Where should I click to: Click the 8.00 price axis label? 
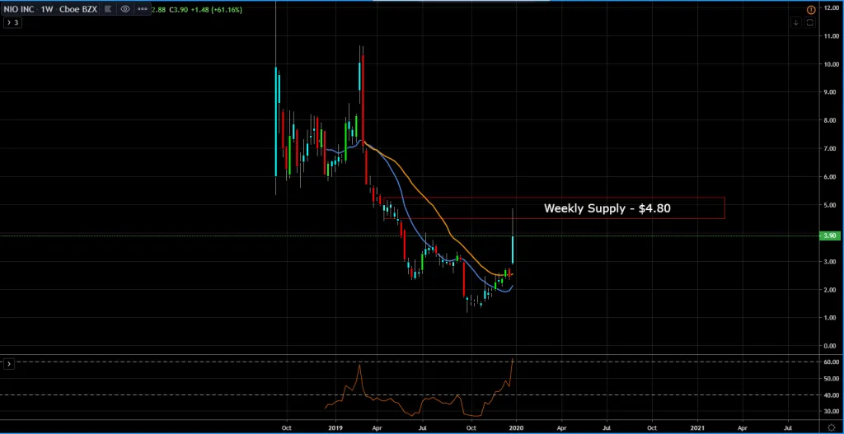pyautogui.click(x=831, y=120)
